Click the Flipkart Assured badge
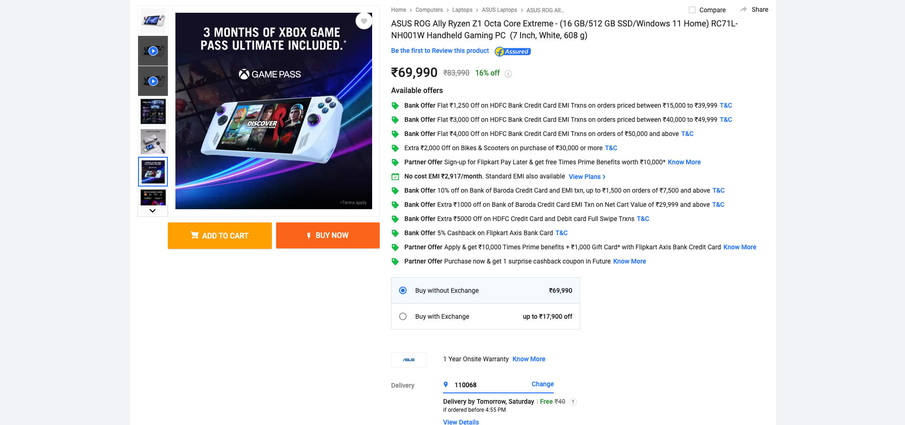The width and height of the screenshot is (905, 425). pyautogui.click(x=513, y=51)
